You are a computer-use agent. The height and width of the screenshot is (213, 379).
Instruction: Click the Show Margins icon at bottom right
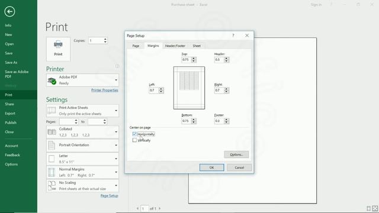(x=368, y=208)
